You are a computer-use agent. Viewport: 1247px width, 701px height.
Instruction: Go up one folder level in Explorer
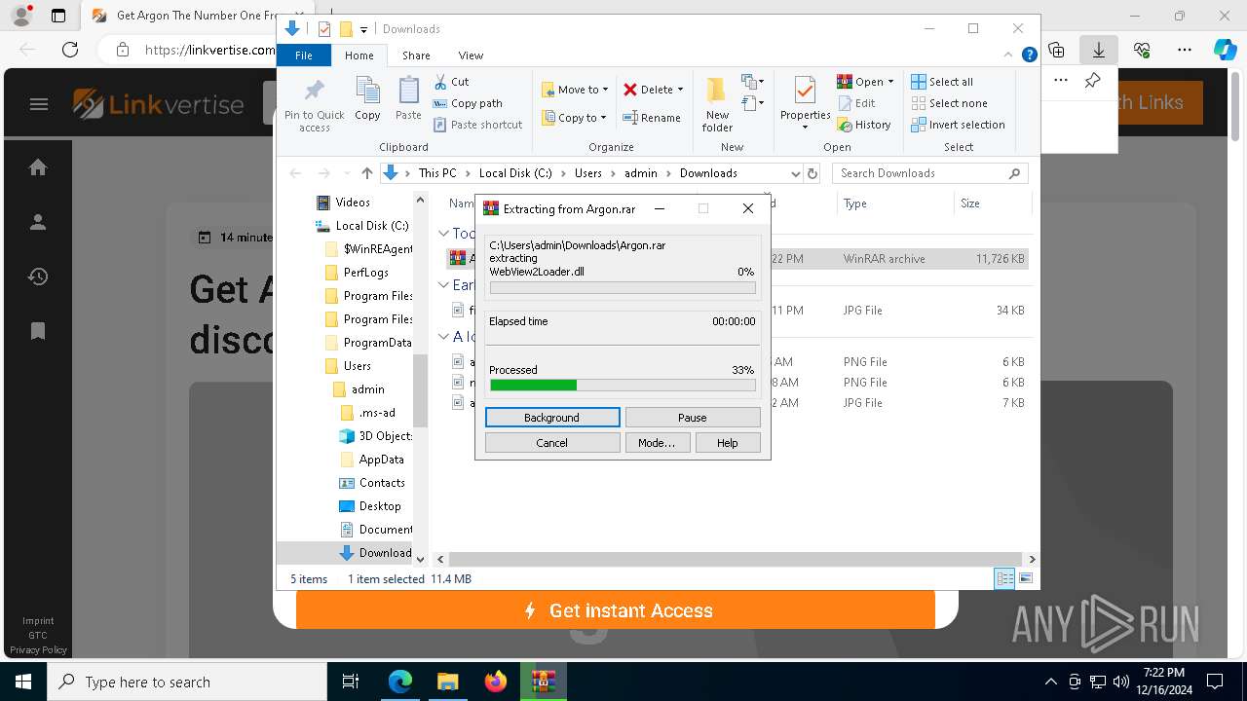(x=366, y=173)
